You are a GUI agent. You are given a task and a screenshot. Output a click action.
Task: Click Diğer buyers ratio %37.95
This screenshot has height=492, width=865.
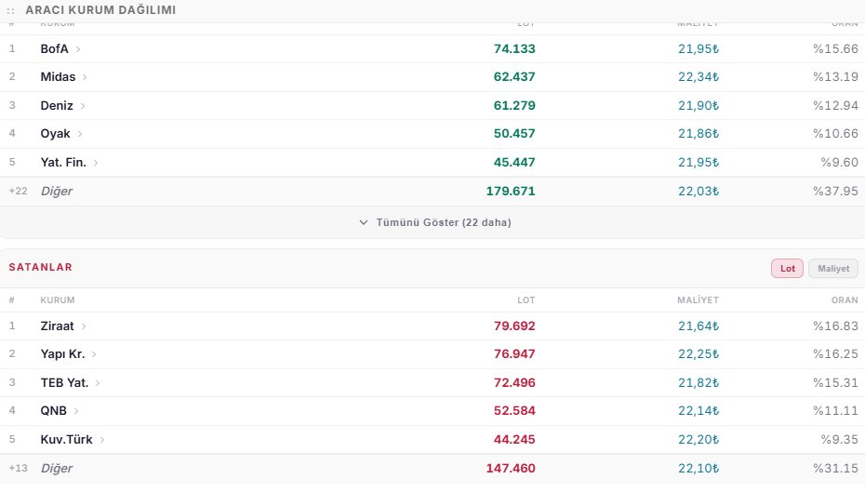tap(835, 192)
